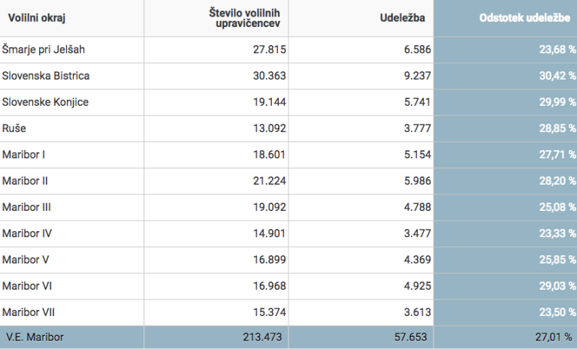
Task: Select the Maribor I district name
Action: point(24,155)
